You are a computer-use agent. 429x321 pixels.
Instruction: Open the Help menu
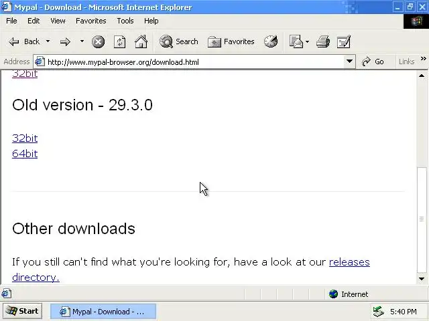pos(151,21)
